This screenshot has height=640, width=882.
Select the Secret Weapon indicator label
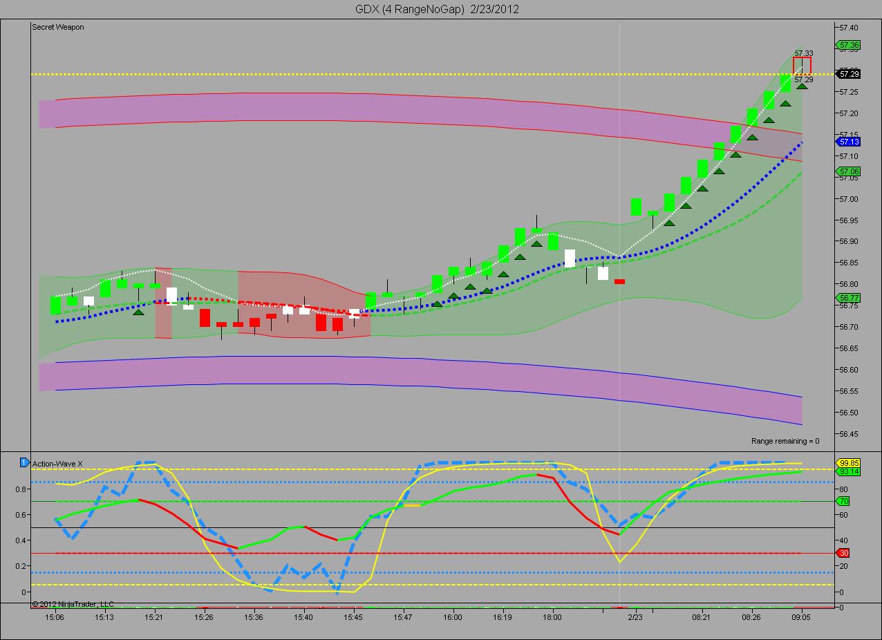(58, 27)
